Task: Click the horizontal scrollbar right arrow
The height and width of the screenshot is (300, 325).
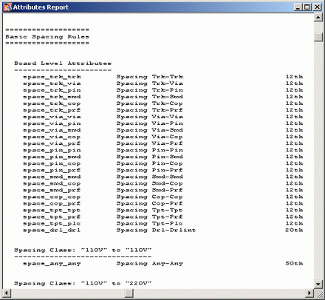Action: tap(309, 293)
